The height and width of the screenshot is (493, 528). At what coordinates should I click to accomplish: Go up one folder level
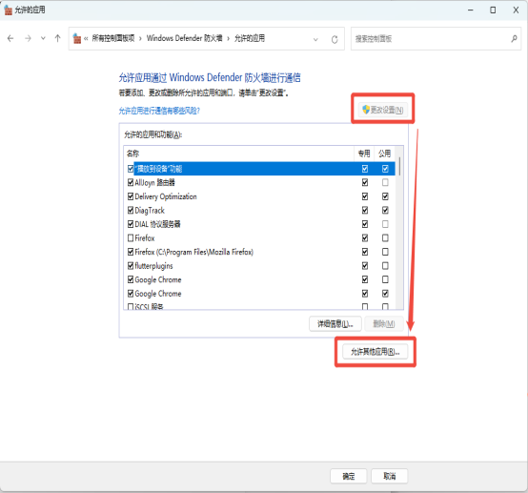57,38
